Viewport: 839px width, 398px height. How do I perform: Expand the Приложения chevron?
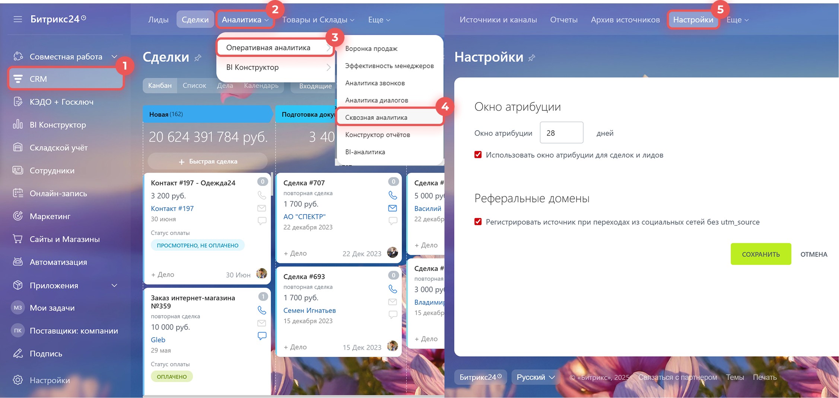(114, 285)
